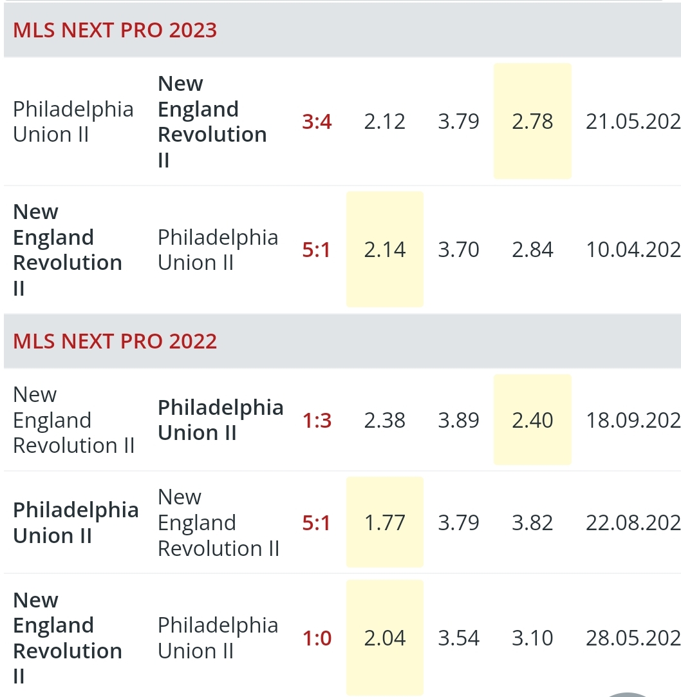Select the highlighted 2.04 home odds
The height and width of the screenshot is (697, 681).
[385, 638]
